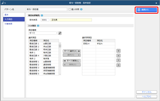Select row 有休残 in list
The height and width of the screenshot is (101, 160).
pyautogui.click(x=43, y=59)
